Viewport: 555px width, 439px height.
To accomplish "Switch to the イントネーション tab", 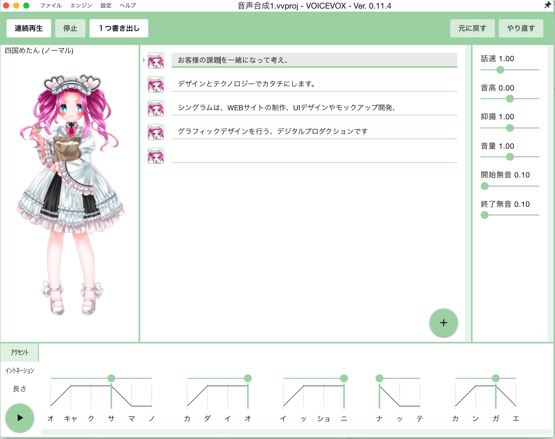I will [x=19, y=370].
